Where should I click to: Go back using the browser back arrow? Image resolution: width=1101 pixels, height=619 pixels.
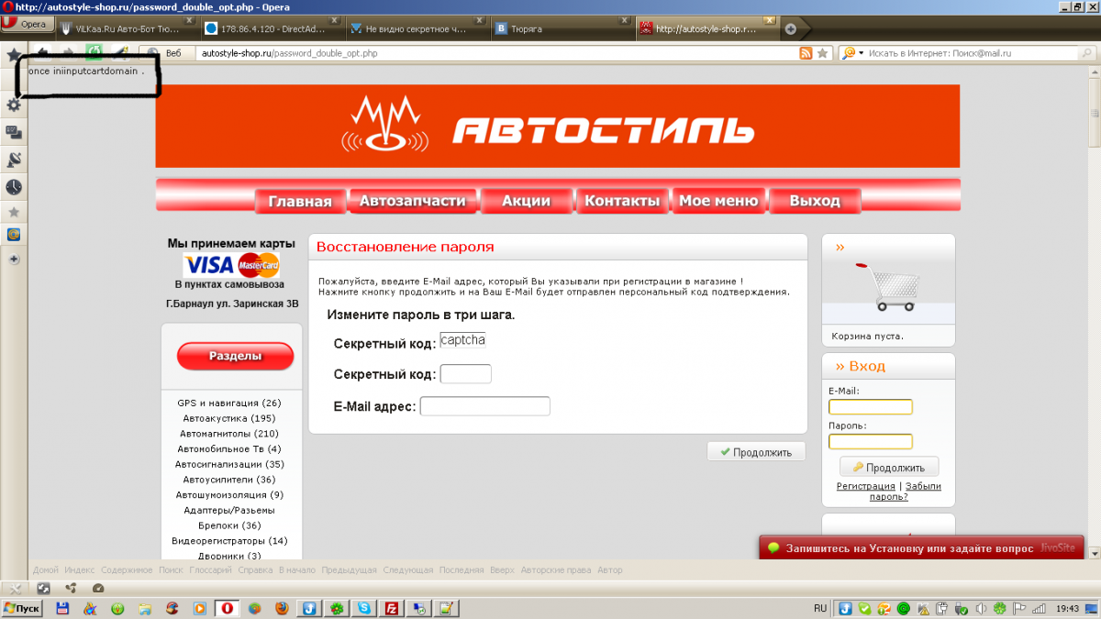tap(42, 53)
